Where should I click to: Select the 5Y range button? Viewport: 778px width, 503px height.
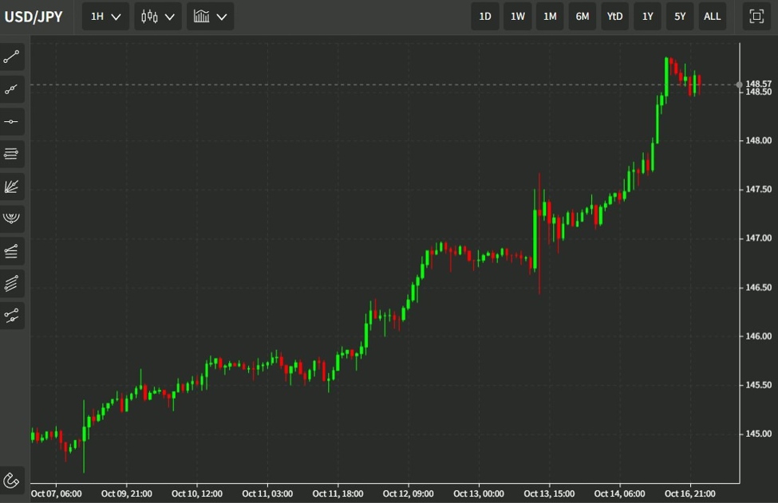[x=680, y=16]
